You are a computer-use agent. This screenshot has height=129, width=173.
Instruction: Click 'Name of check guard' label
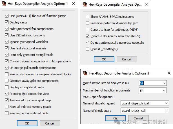click(97, 111)
